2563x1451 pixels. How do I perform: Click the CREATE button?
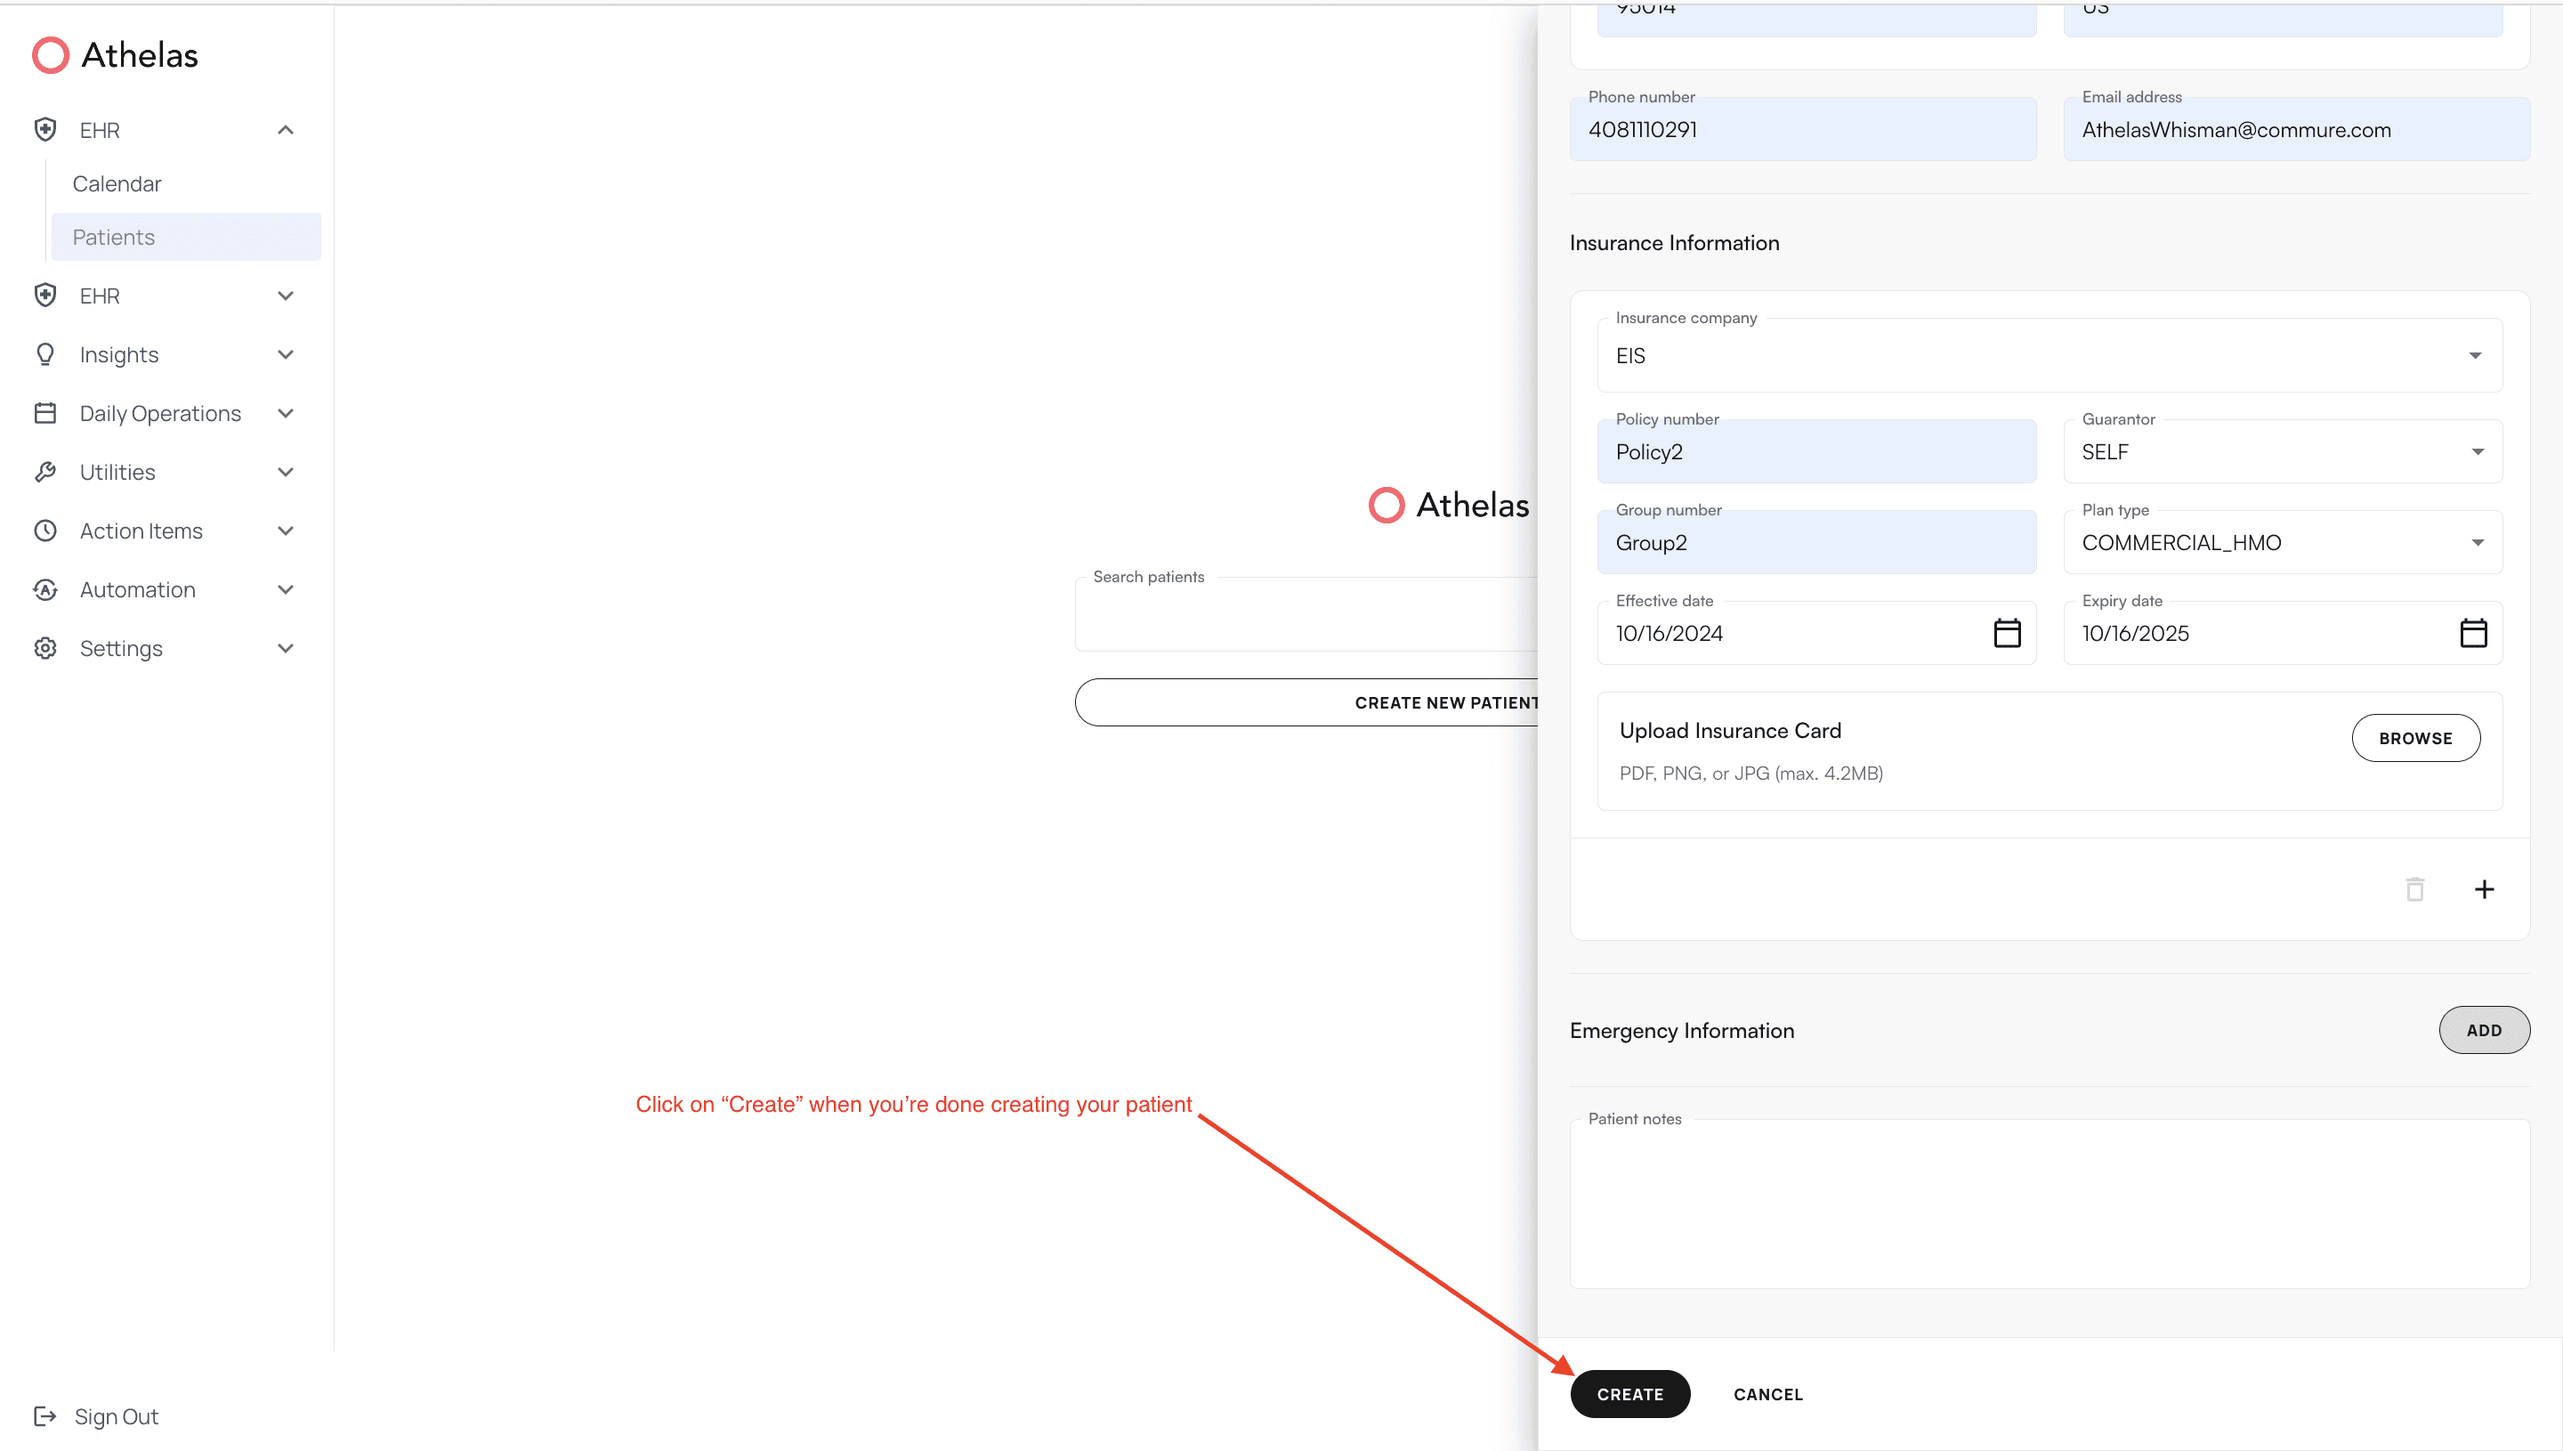pos(1629,1393)
